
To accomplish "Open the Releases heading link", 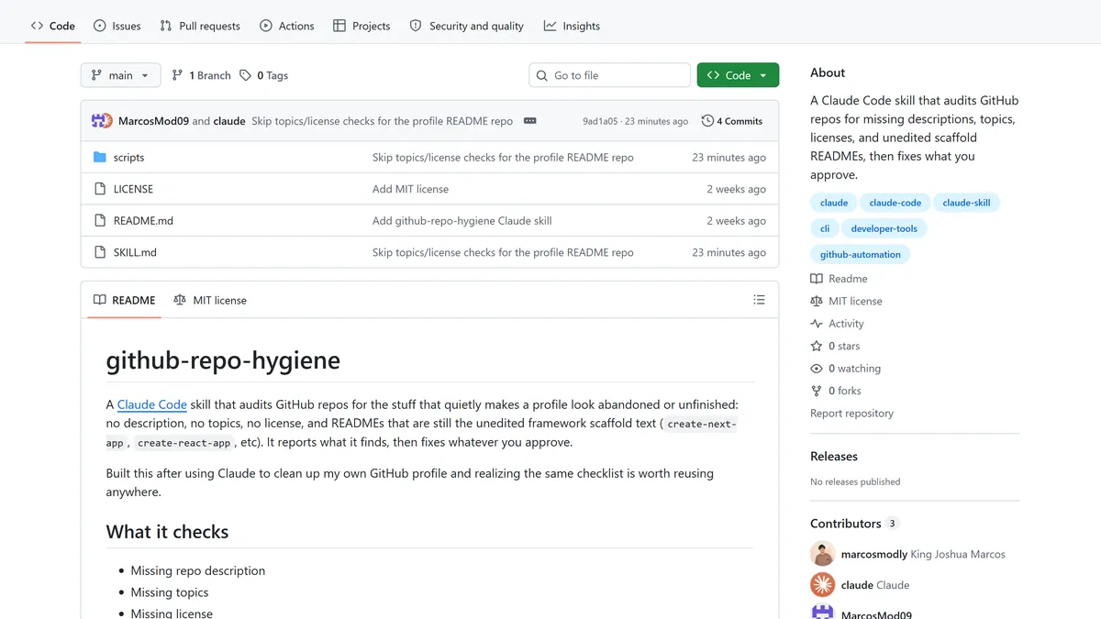I will coord(834,457).
